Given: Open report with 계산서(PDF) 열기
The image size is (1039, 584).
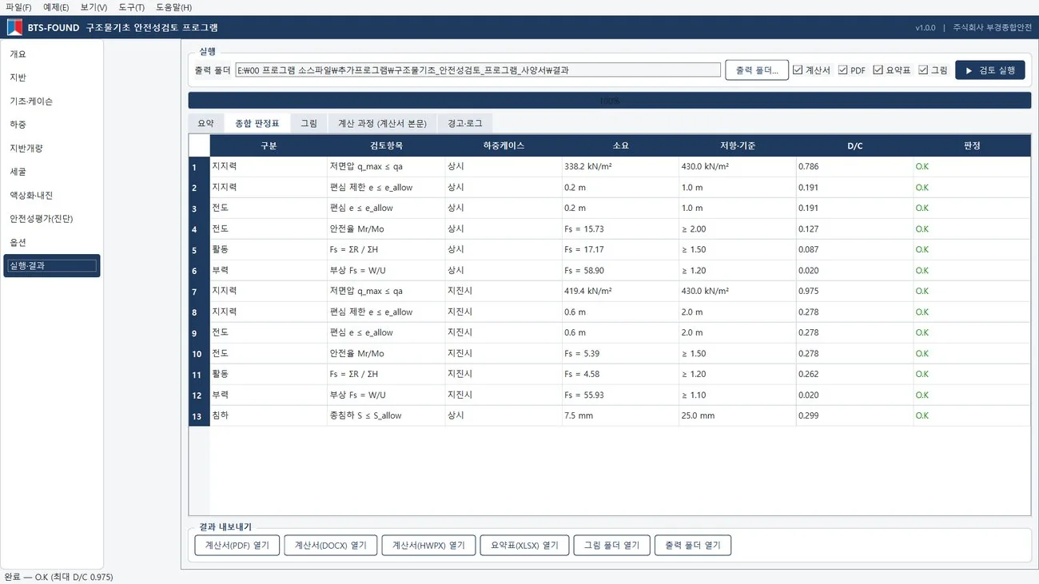Looking at the screenshot, I should (x=237, y=546).
